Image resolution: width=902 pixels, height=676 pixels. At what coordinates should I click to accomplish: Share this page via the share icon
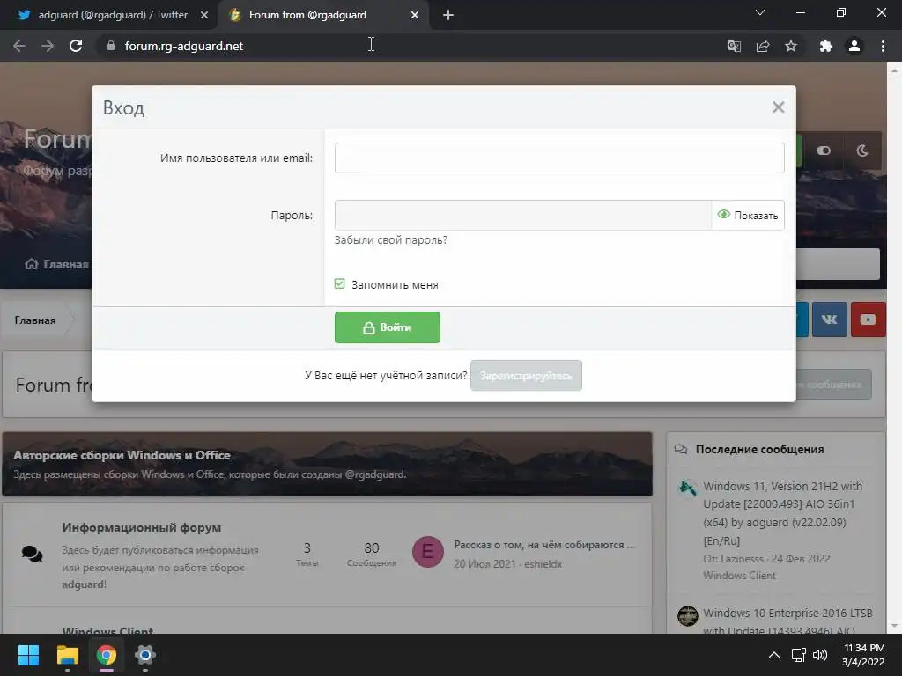tap(763, 46)
